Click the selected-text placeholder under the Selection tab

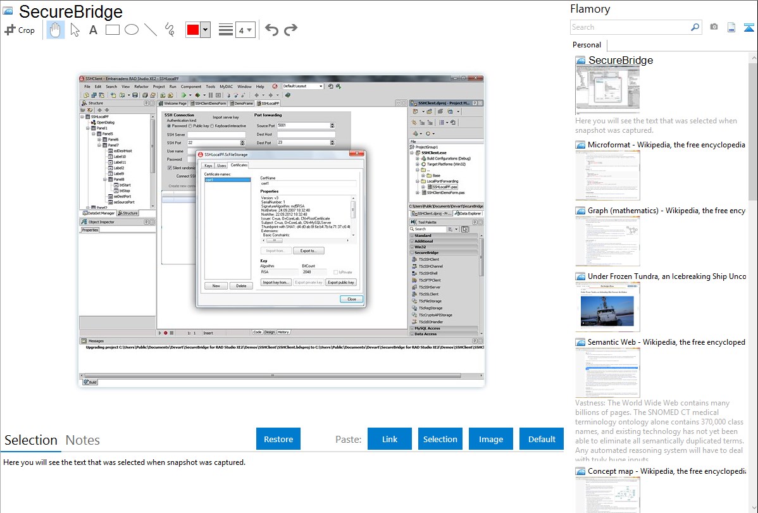(124, 463)
